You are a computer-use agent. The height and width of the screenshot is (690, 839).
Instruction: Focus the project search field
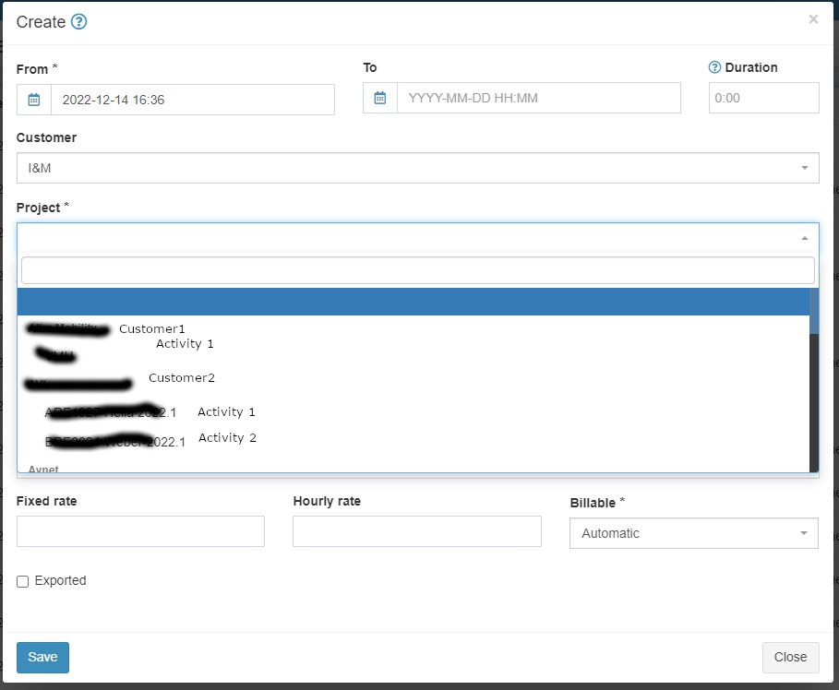point(417,269)
